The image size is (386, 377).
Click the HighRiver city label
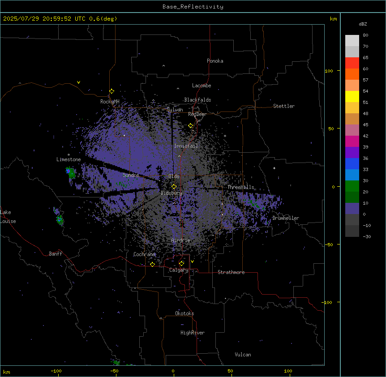(193, 333)
